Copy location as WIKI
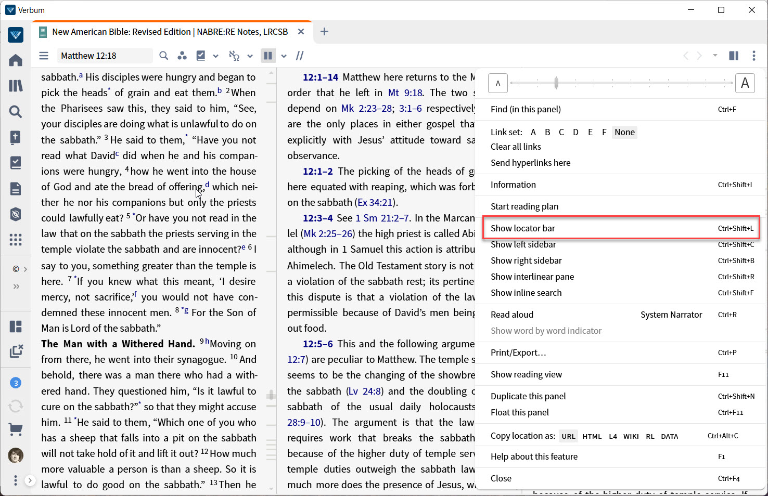 (631, 436)
